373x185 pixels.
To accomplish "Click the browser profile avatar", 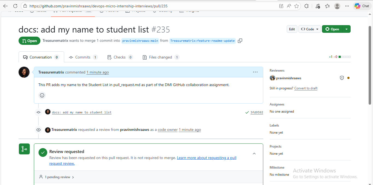I will 337,6.
